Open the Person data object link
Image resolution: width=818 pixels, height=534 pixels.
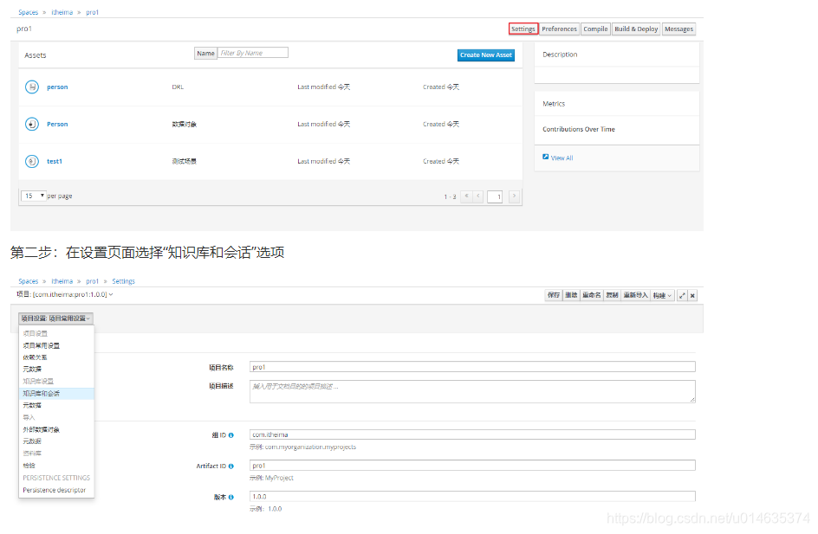coord(57,124)
